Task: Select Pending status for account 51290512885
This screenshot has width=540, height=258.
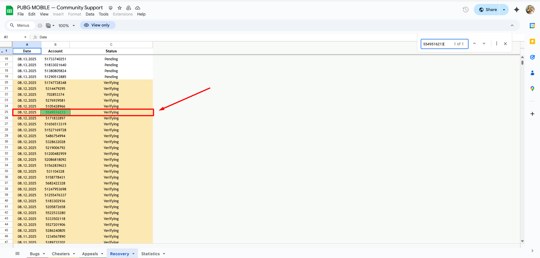Action: pyautogui.click(x=111, y=77)
